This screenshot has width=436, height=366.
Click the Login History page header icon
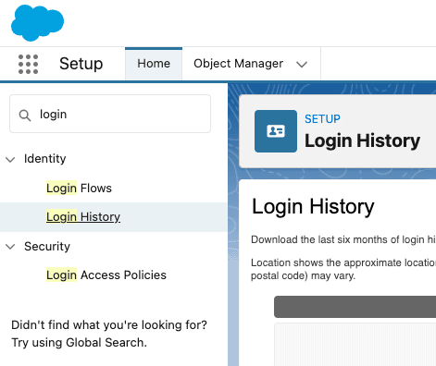[276, 131]
